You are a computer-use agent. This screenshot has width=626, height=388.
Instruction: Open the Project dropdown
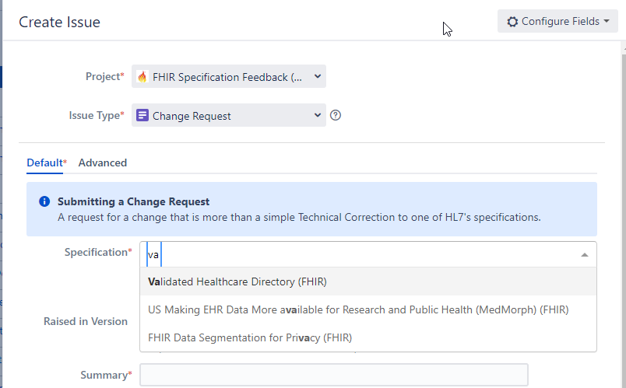pyautogui.click(x=229, y=76)
